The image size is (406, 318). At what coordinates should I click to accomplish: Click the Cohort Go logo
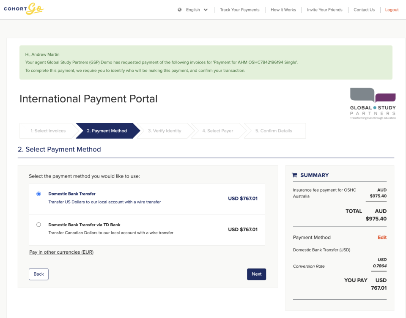coord(24,9)
